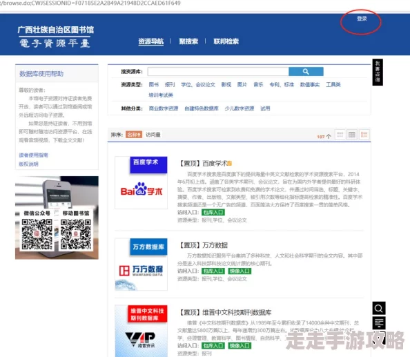The image size is (410, 357).
Task: Select 试用 category
Action: (265, 108)
